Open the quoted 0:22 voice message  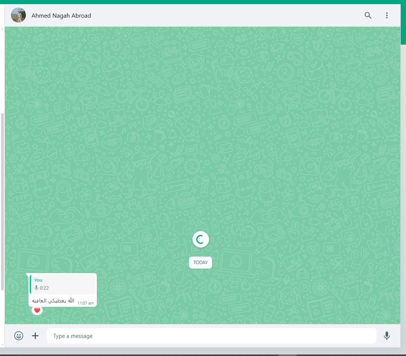(x=62, y=284)
